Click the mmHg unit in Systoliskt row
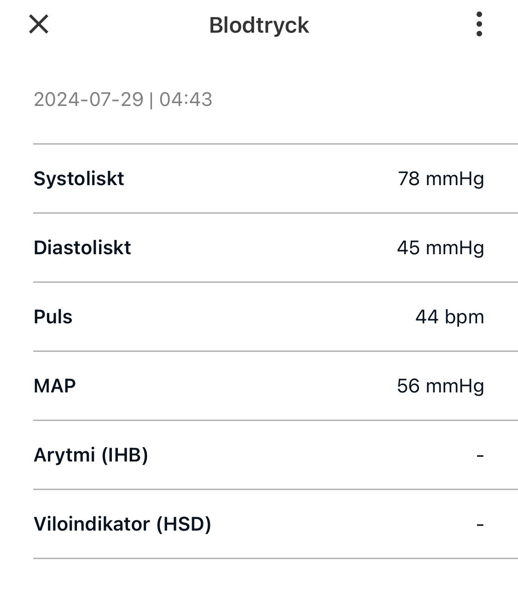Screen dimensions: 518x590 [x=454, y=179]
